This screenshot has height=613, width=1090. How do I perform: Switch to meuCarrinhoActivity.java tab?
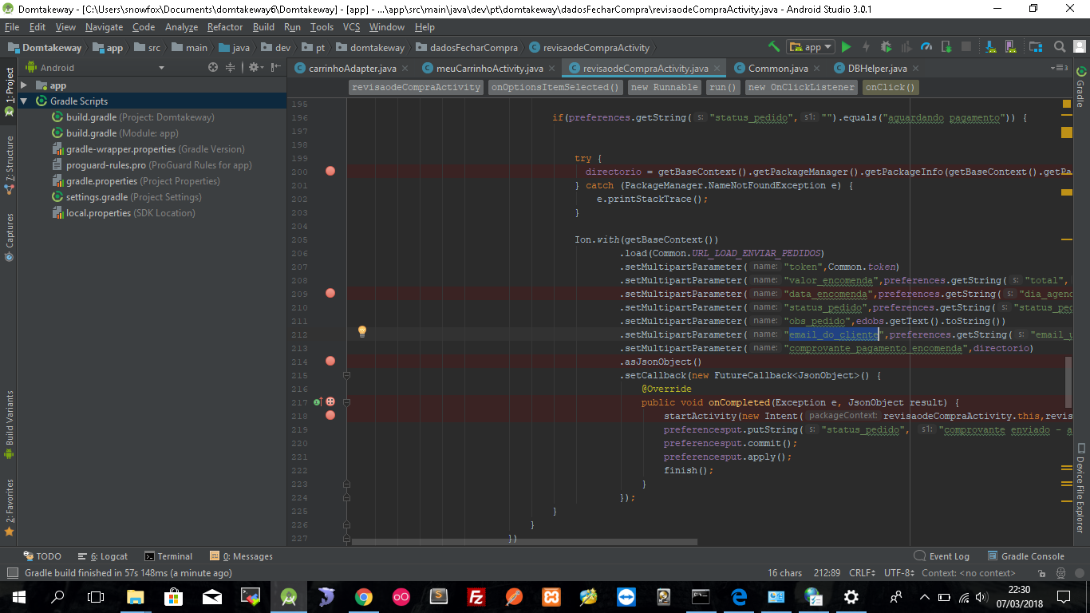489,69
